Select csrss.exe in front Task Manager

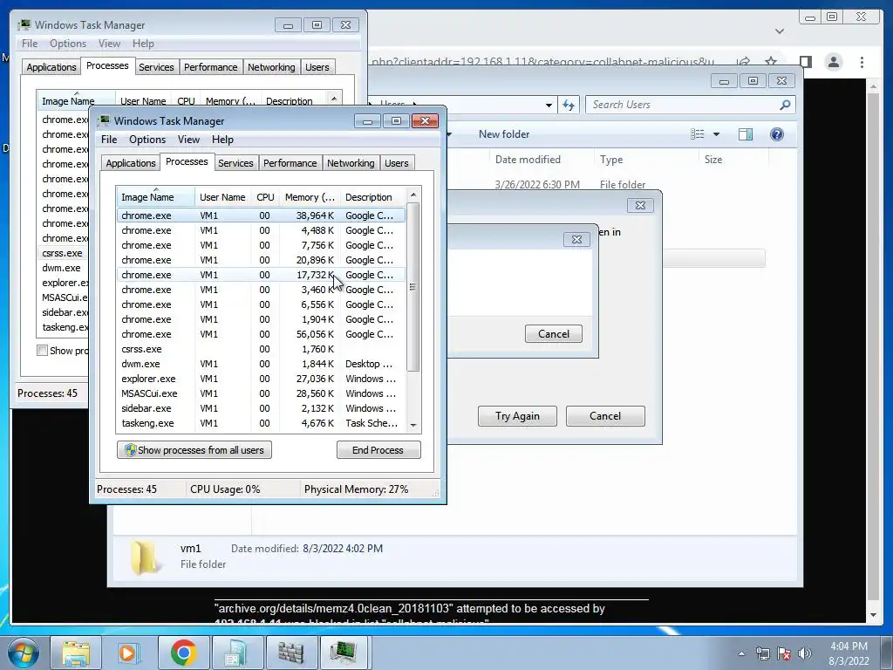(261, 349)
